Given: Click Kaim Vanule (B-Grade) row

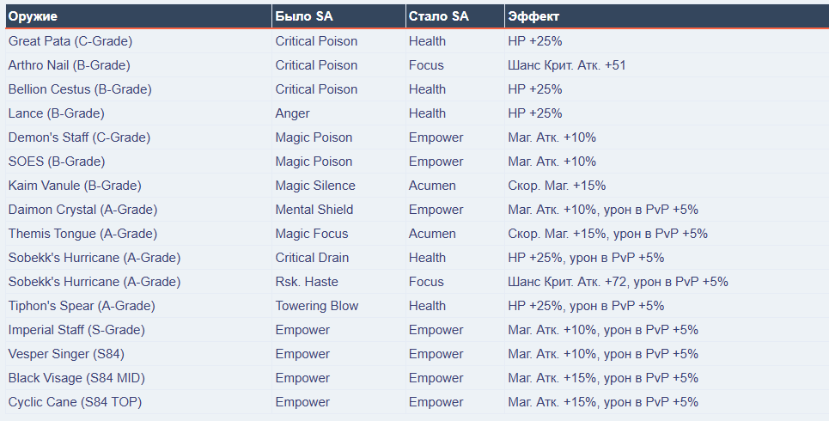Looking at the screenshot, I should [75, 186].
